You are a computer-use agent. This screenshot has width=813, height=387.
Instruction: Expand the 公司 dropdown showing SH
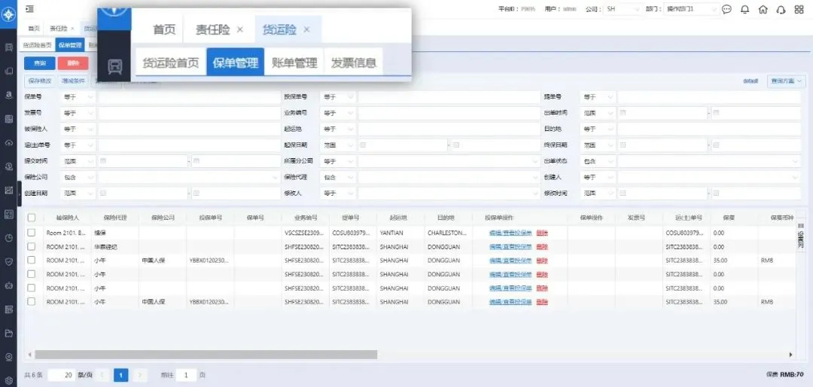(x=623, y=10)
